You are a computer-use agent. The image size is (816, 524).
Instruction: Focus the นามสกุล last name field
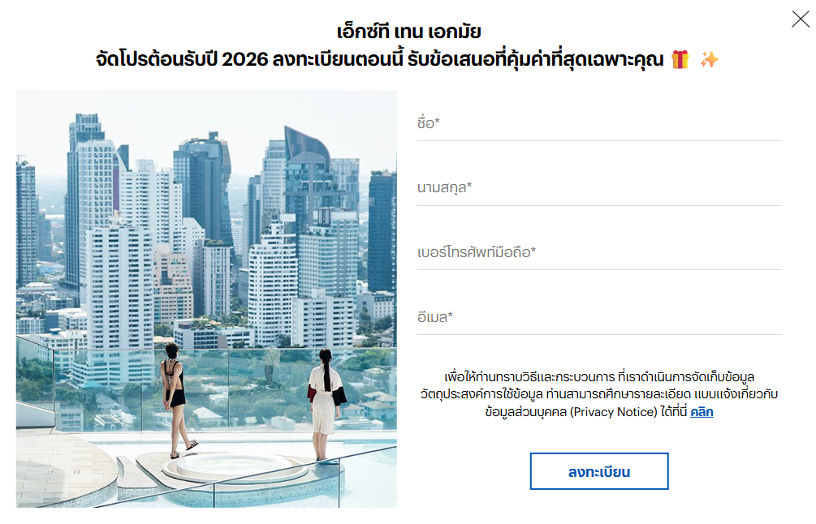tap(599, 188)
